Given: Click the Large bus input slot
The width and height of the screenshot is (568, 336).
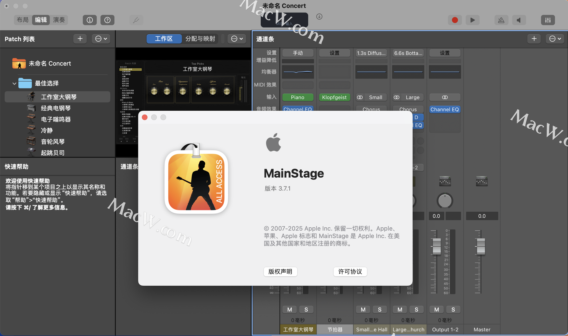Looking at the screenshot, I should point(412,97).
